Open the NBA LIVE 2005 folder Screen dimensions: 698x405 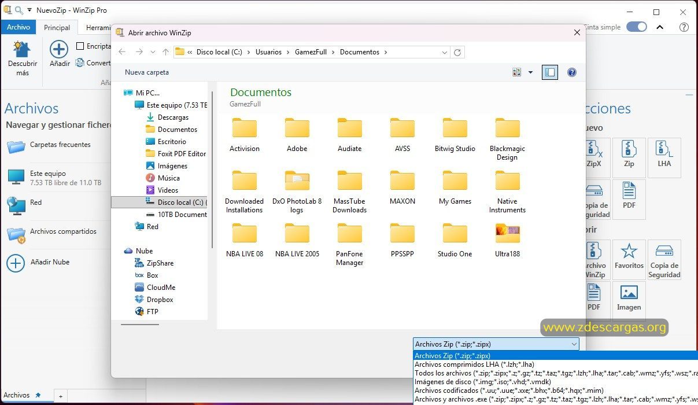click(x=297, y=240)
